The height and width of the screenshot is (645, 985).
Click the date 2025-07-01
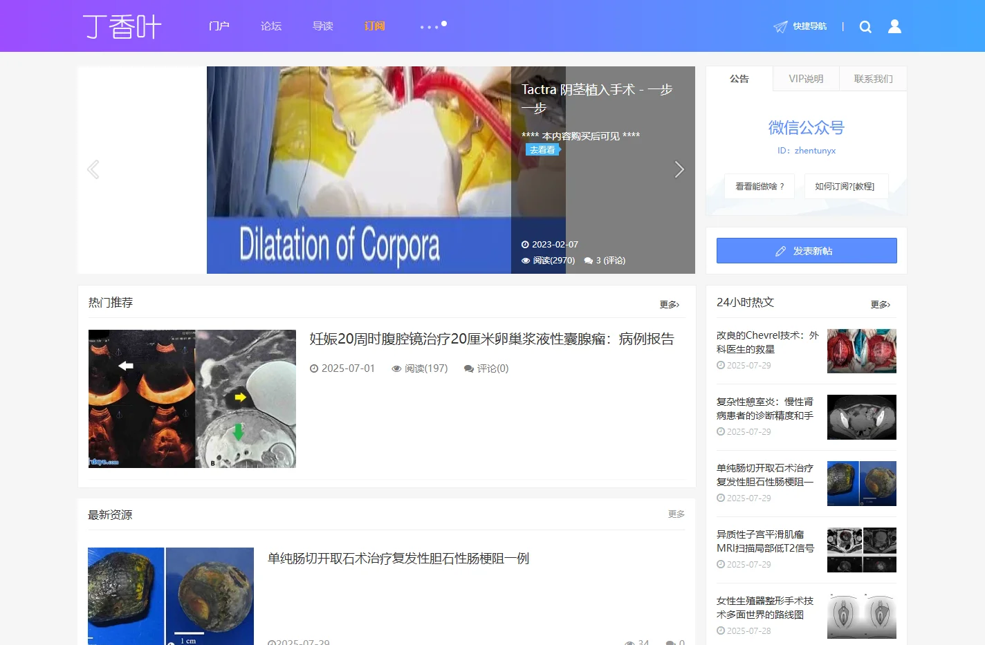[x=348, y=368]
